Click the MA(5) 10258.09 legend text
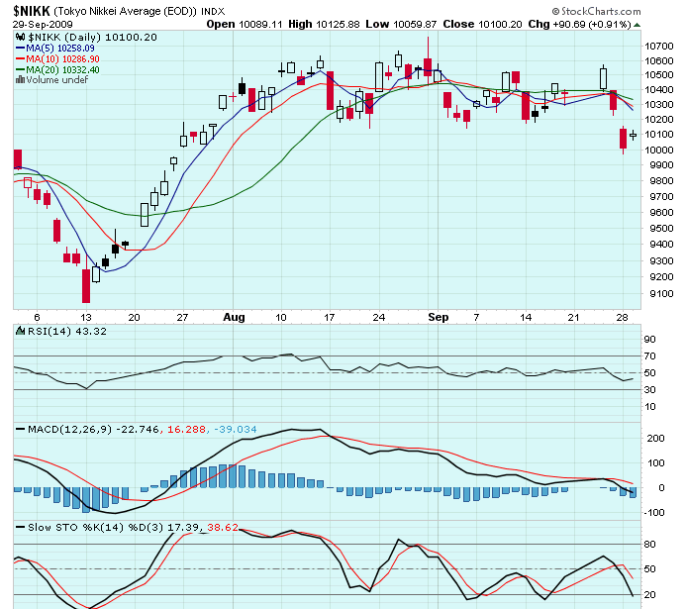This screenshot has width=687, height=609. click(60, 48)
